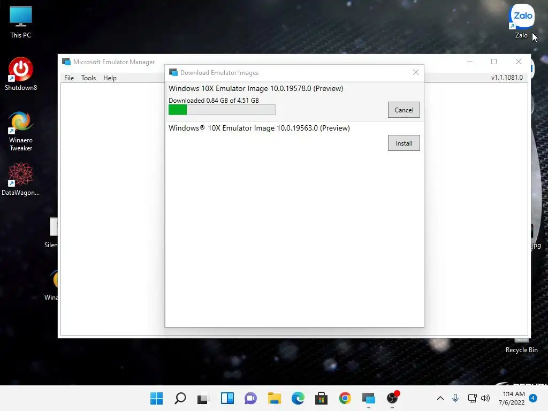Select the 10.0.19563.0 (Preview) image title

(x=259, y=128)
